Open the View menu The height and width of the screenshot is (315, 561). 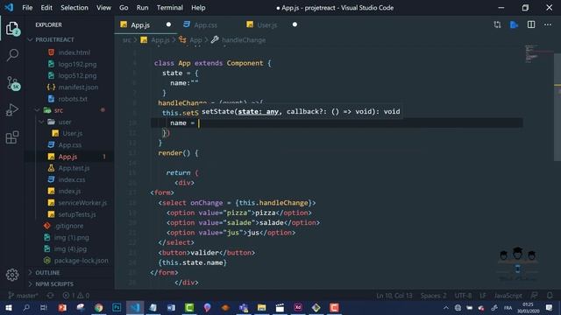click(103, 8)
